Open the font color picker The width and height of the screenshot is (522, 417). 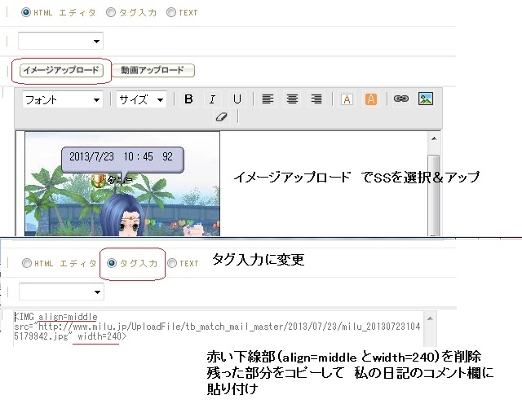[x=347, y=99]
